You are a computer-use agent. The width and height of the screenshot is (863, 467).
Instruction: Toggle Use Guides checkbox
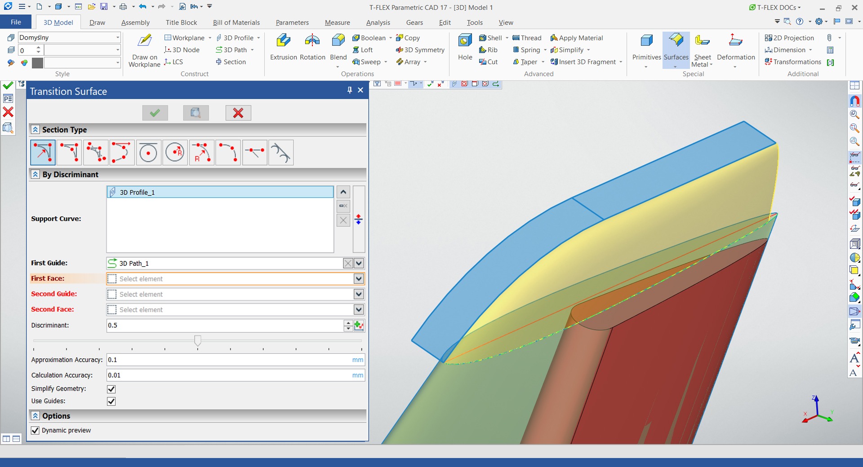pyautogui.click(x=111, y=401)
